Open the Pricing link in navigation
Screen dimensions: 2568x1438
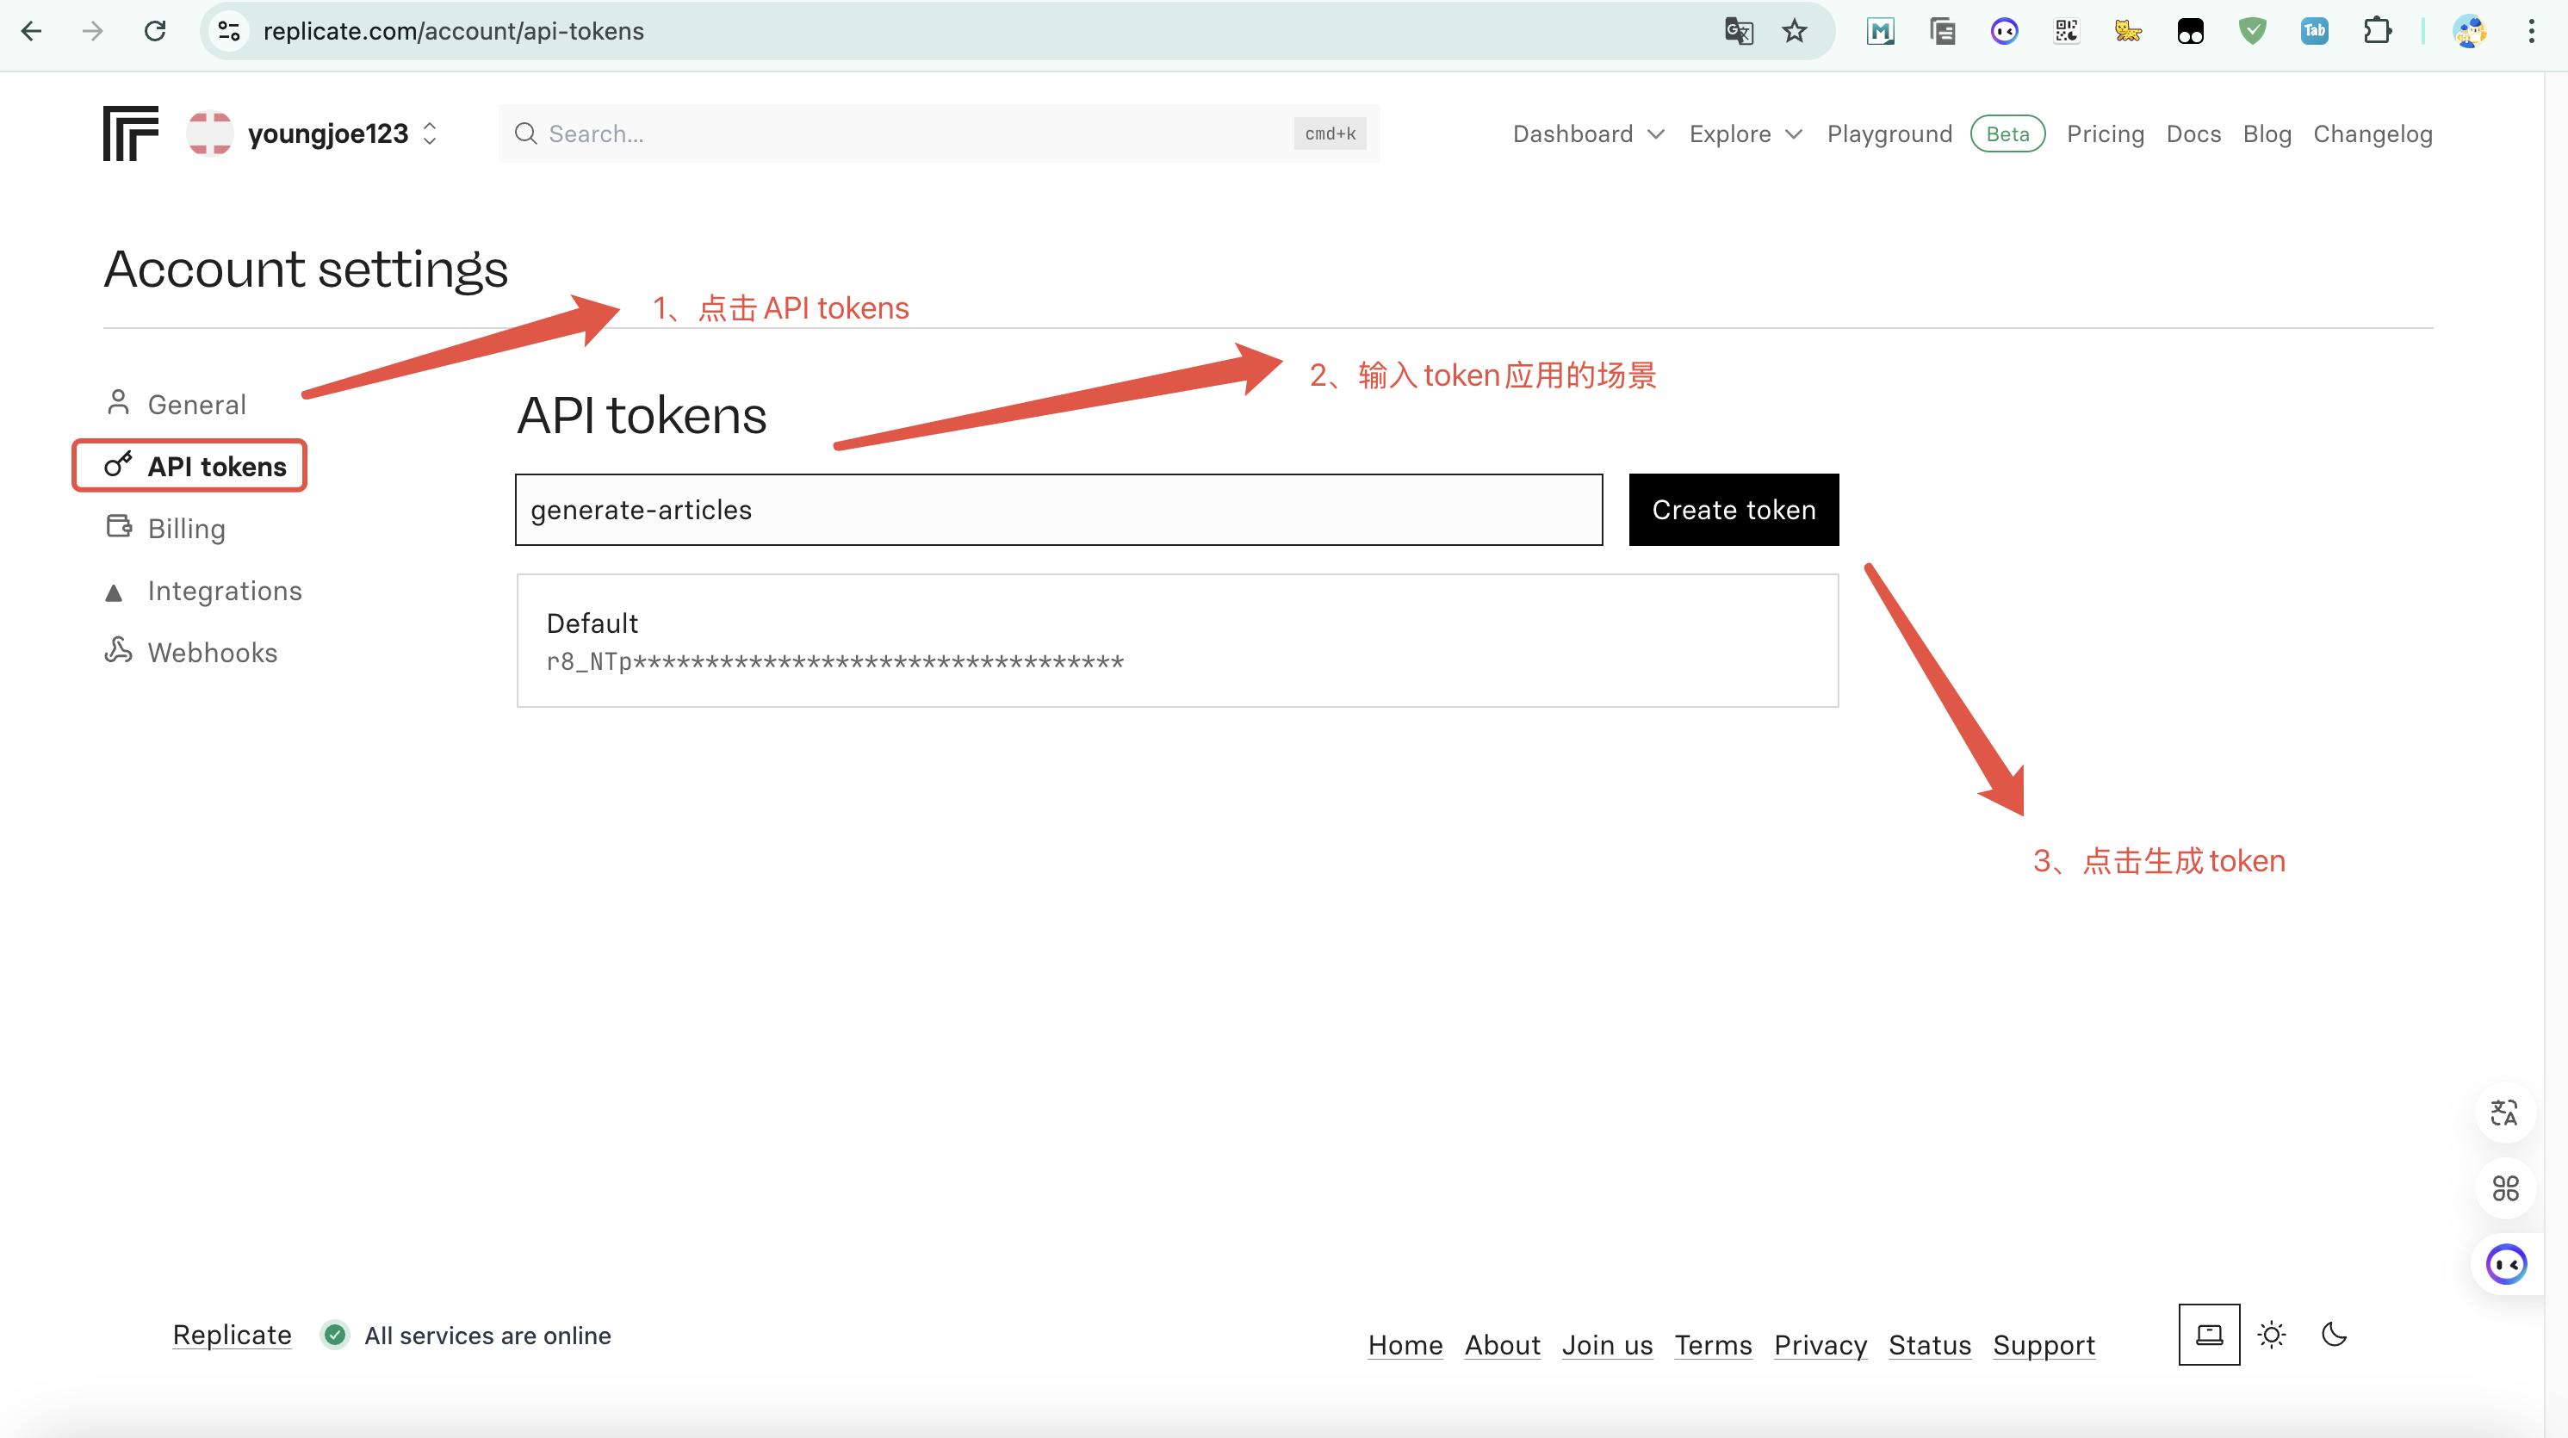click(2105, 133)
